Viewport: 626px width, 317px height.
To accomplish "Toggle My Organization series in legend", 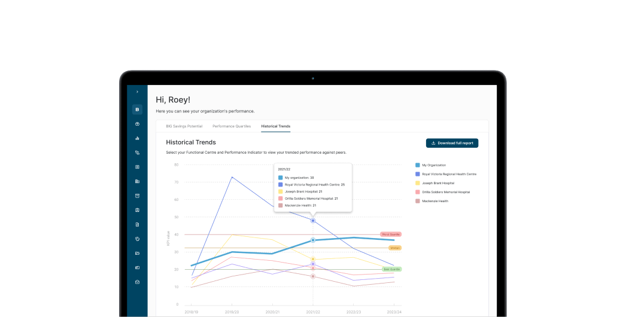I will 433,165.
